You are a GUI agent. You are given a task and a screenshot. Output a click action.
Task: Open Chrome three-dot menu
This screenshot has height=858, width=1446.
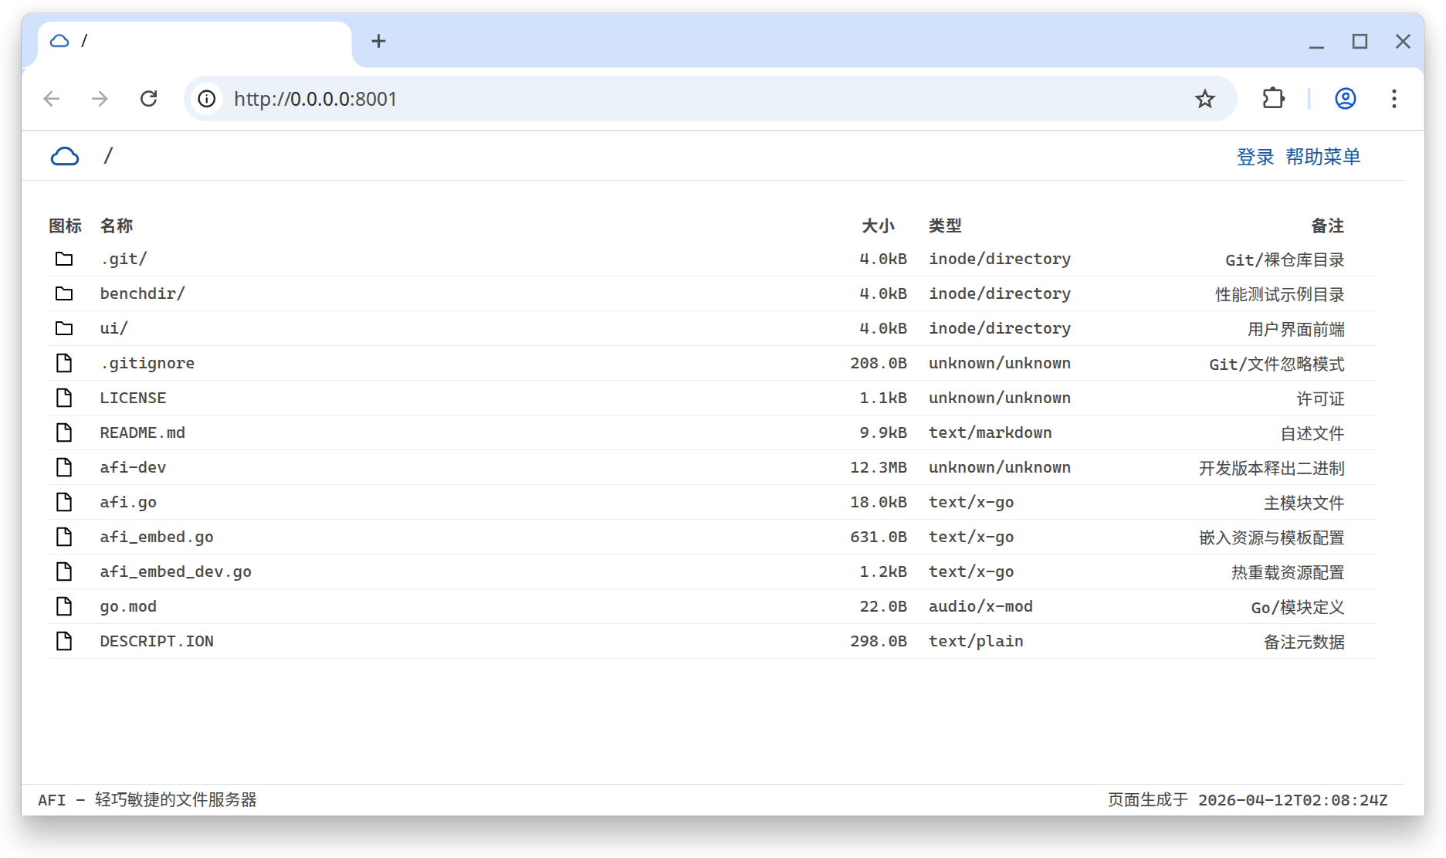(x=1394, y=99)
